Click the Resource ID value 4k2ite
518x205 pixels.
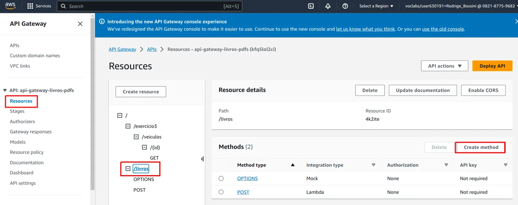[372, 119]
